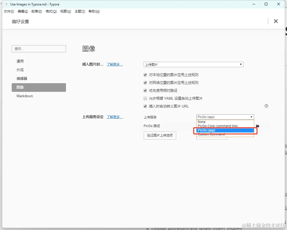Toggle 对本地位置的图片应用上述规则 checkbox
The width and height of the screenshot is (287, 230).
145,75
